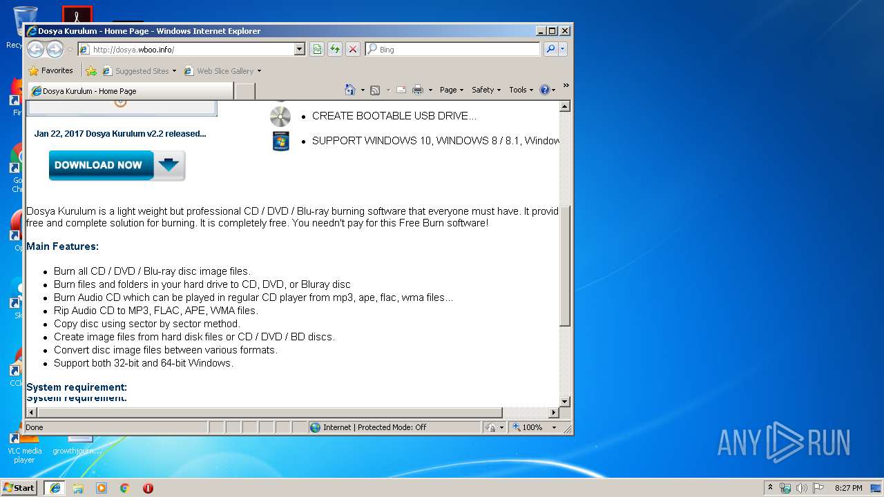
Task: Click the Back navigation button
Action: (x=35, y=49)
